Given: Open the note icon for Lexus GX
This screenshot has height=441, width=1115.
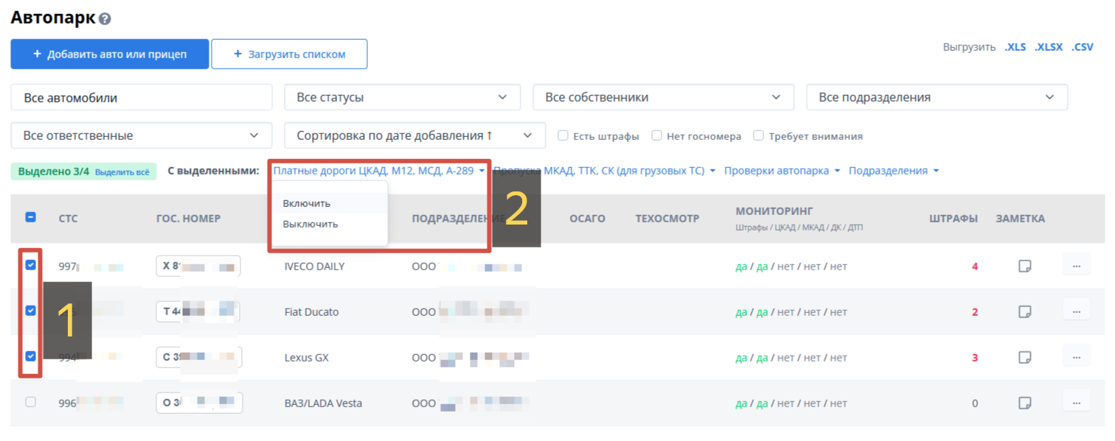Looking at the screenshot, I should click(x=1024, y=358).
